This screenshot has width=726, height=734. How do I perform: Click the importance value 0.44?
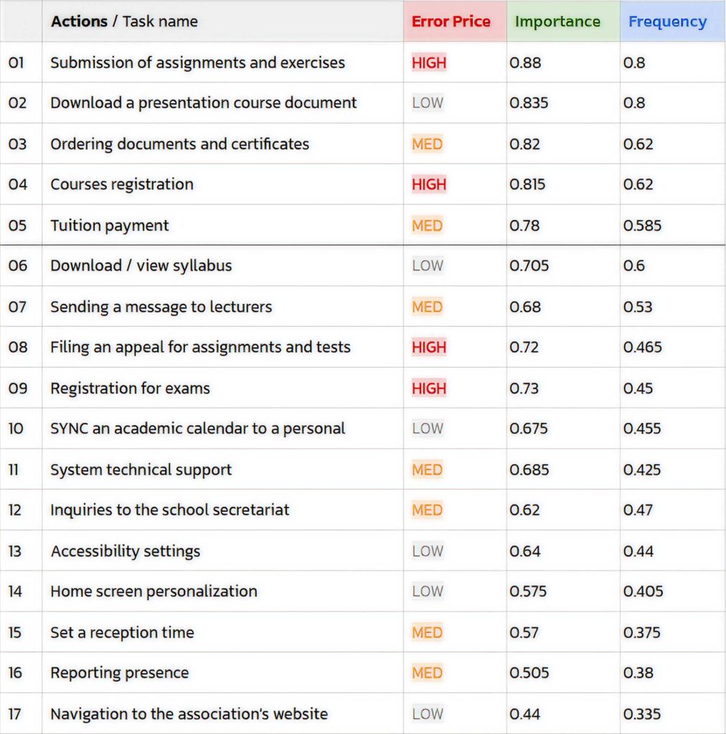(525, 713)
